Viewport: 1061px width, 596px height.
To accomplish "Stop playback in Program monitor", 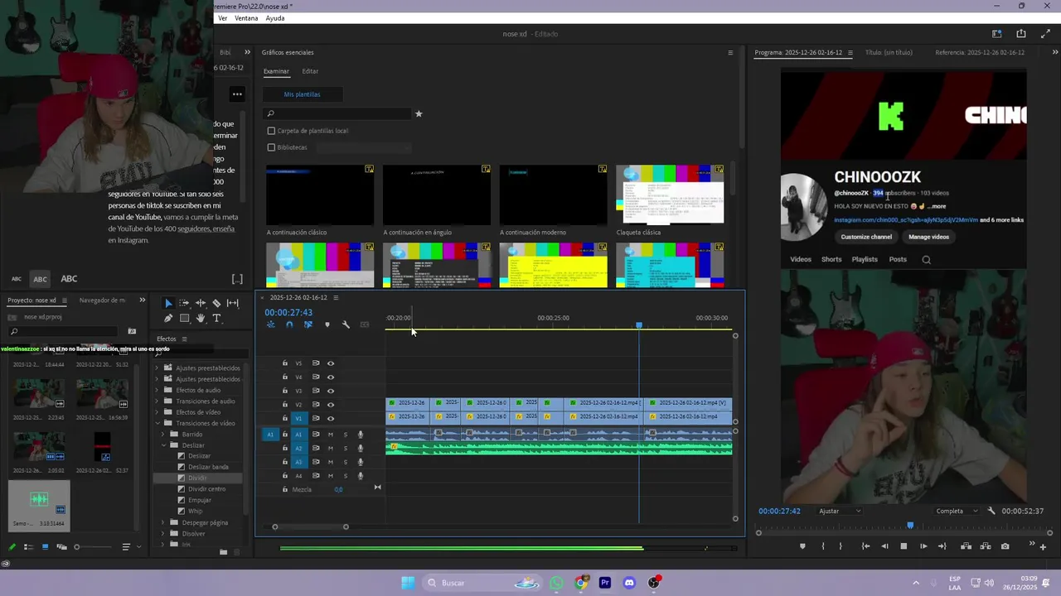I will click(904, 546).
